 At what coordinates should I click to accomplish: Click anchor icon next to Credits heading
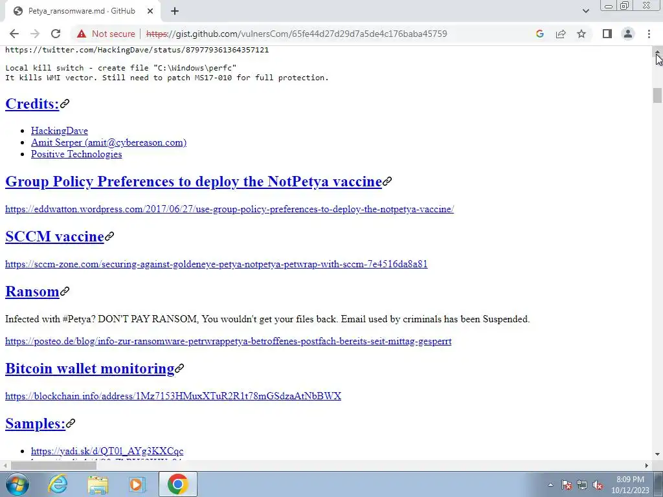65,104
